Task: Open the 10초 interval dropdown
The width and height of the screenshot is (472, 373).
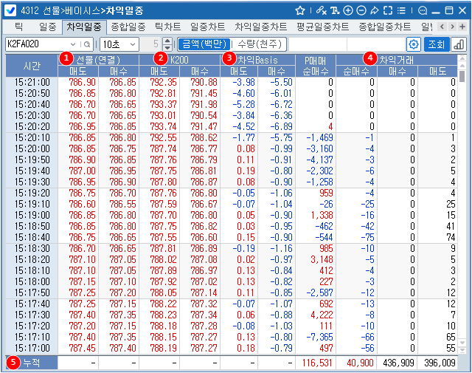Action: [x=133, y=44]
